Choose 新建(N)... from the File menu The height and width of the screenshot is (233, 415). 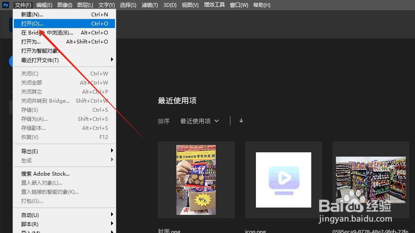[64, 15]
